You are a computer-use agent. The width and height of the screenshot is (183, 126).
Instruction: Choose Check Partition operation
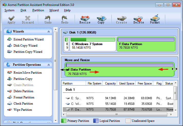point(23,104)
